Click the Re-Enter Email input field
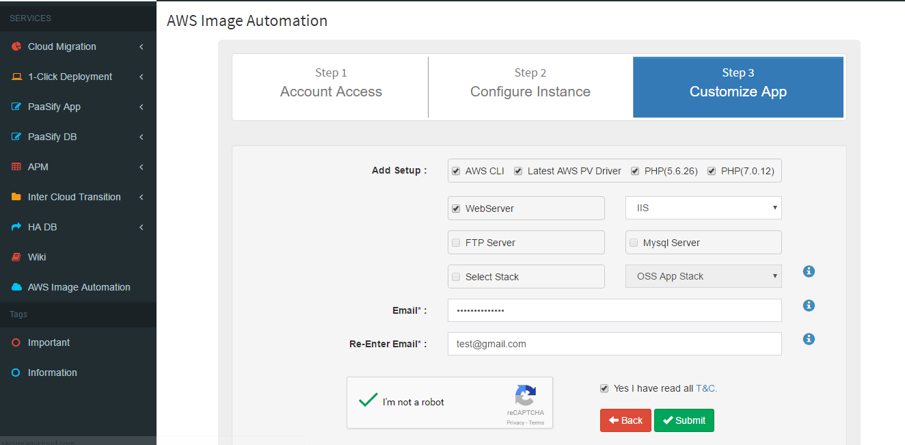 614,344
